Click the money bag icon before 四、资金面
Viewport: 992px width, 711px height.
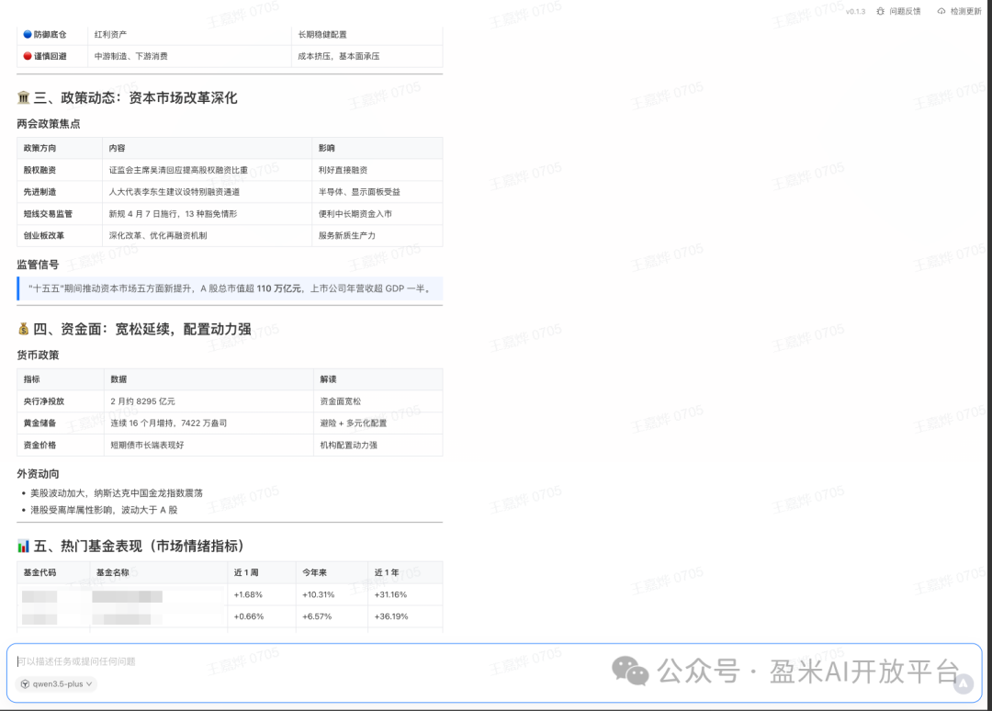click(x=23, y=328)
